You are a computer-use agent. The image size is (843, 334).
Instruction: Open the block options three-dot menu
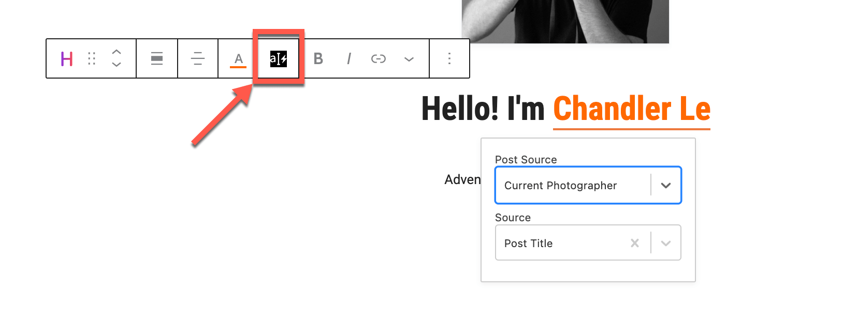point(449,58)
